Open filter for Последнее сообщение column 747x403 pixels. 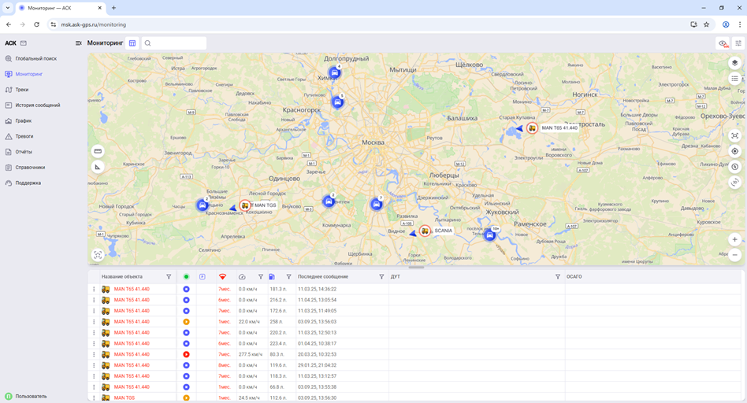381,277
